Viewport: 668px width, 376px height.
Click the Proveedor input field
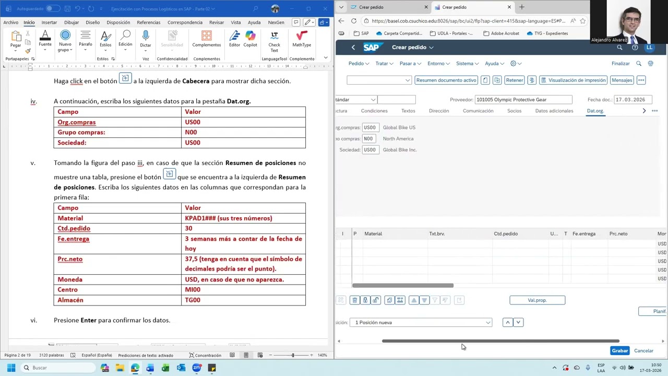[523, 99]
